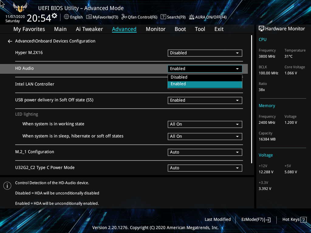Click the 3800 MHz CPU frequency value
311x233 pixels.
pos(267,56)
